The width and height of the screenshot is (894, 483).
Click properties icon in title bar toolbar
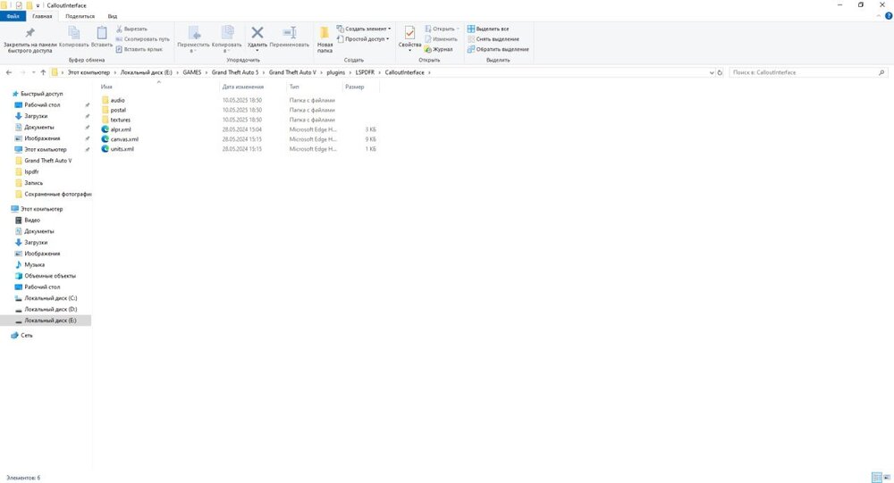point(19,5)
